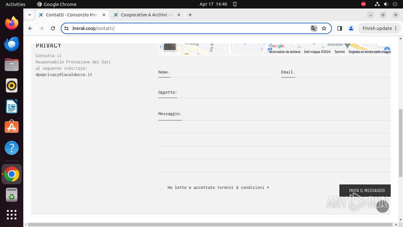Focus the Oggetto input field
The width and height of the screenshot is (403, 227).
(x=274, y=92)
